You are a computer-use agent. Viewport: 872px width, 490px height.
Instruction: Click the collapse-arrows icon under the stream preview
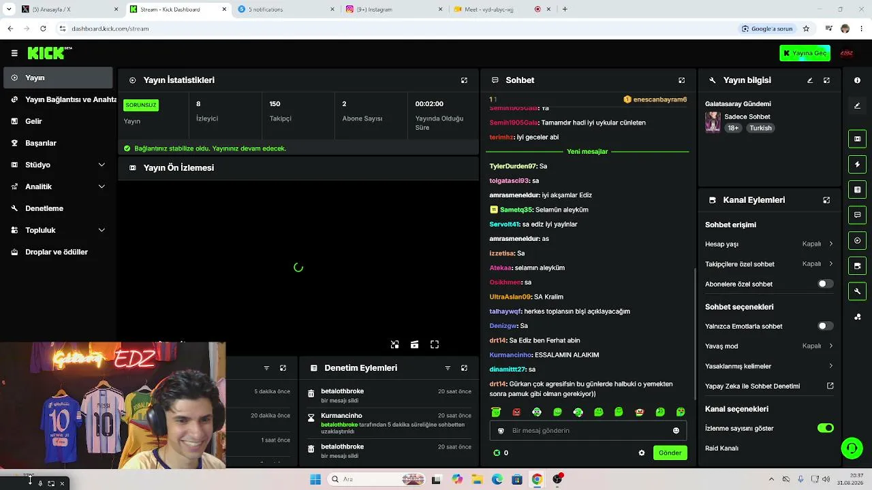(x=394, y=344)
